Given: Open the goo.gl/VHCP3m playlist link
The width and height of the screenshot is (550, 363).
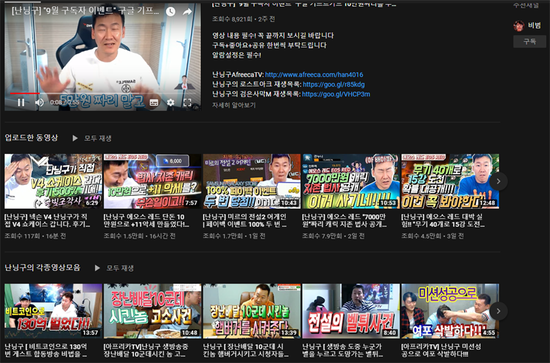Looking at the screenshot, I should tap(335, 94).
